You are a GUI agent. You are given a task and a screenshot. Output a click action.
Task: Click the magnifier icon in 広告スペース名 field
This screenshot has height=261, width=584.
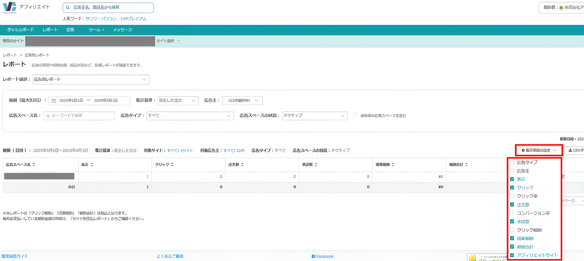pyautogui.click(x=48, y=116)
